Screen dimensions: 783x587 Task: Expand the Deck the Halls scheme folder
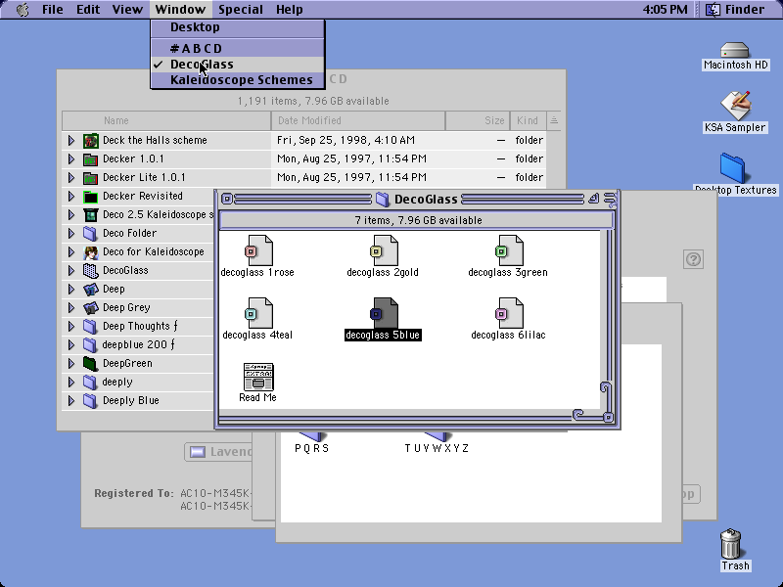point(71,141)
